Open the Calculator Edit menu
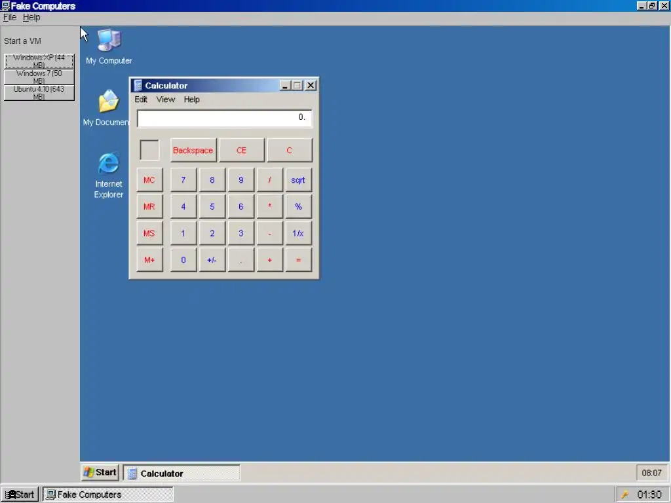The height and width of the screenshot is (503, 671). [x=141, y=100]
